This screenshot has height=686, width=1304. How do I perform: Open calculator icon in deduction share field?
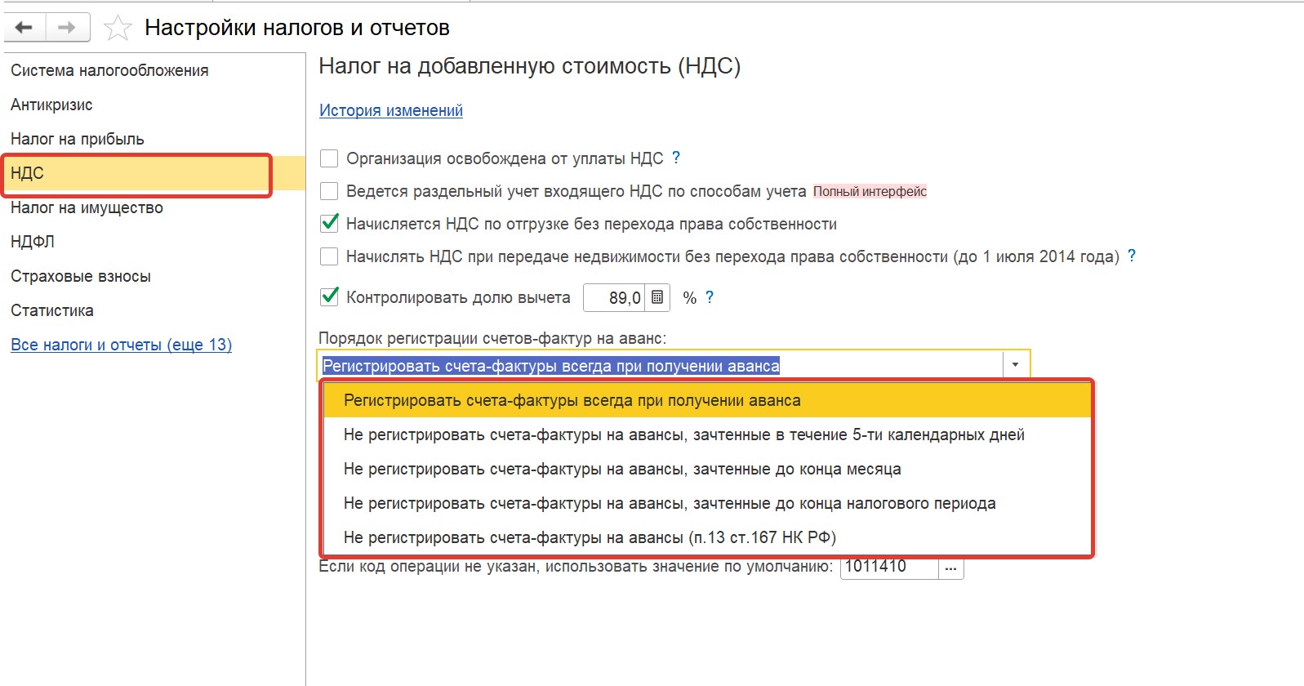click(657, 297)
